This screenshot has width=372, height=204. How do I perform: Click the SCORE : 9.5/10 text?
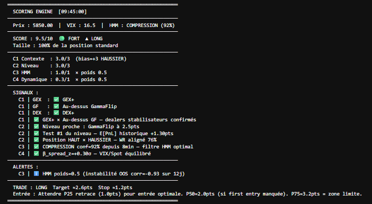33,39
